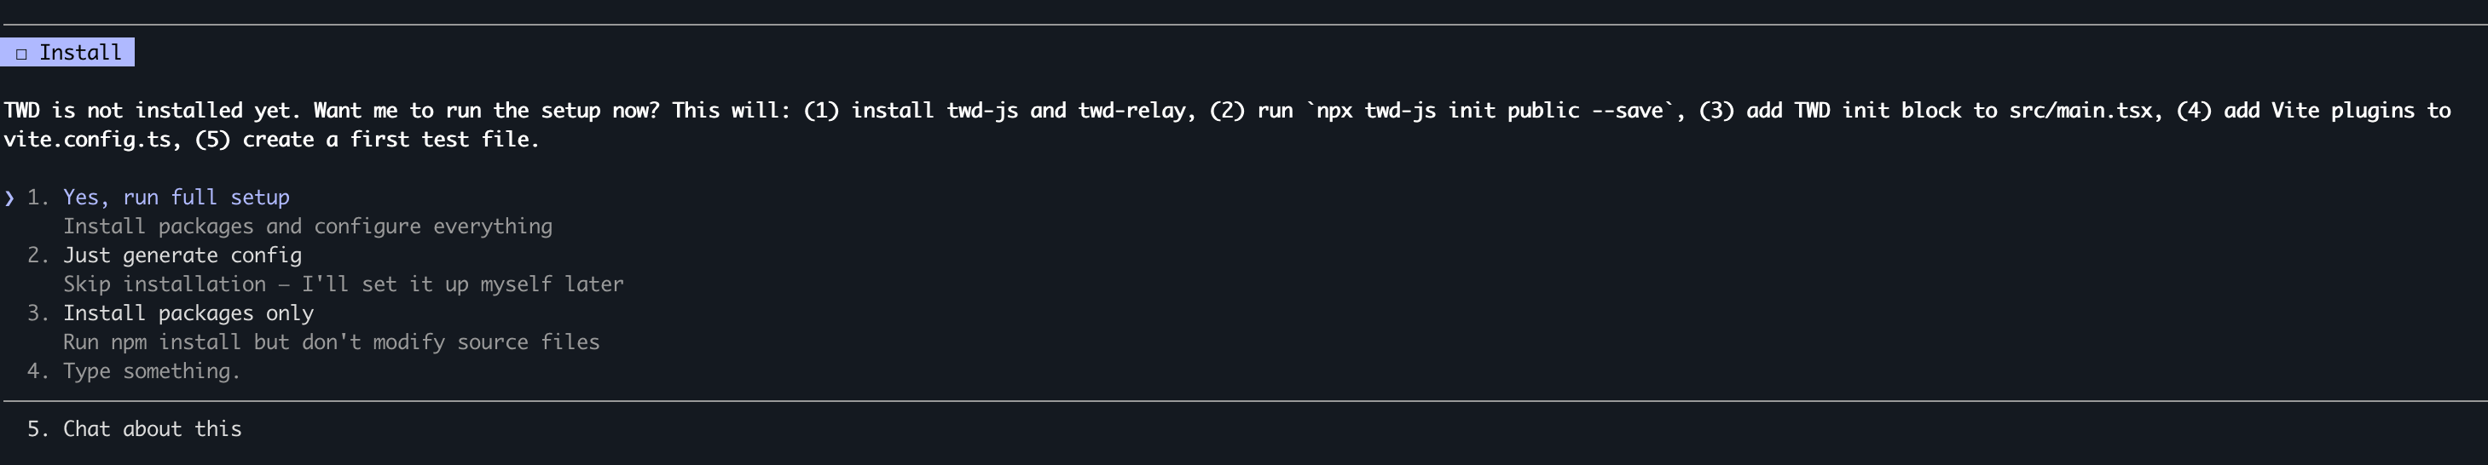Click the selection arrow beside option 1
This screenshot has height=465, width=2488.
(9, 198)
